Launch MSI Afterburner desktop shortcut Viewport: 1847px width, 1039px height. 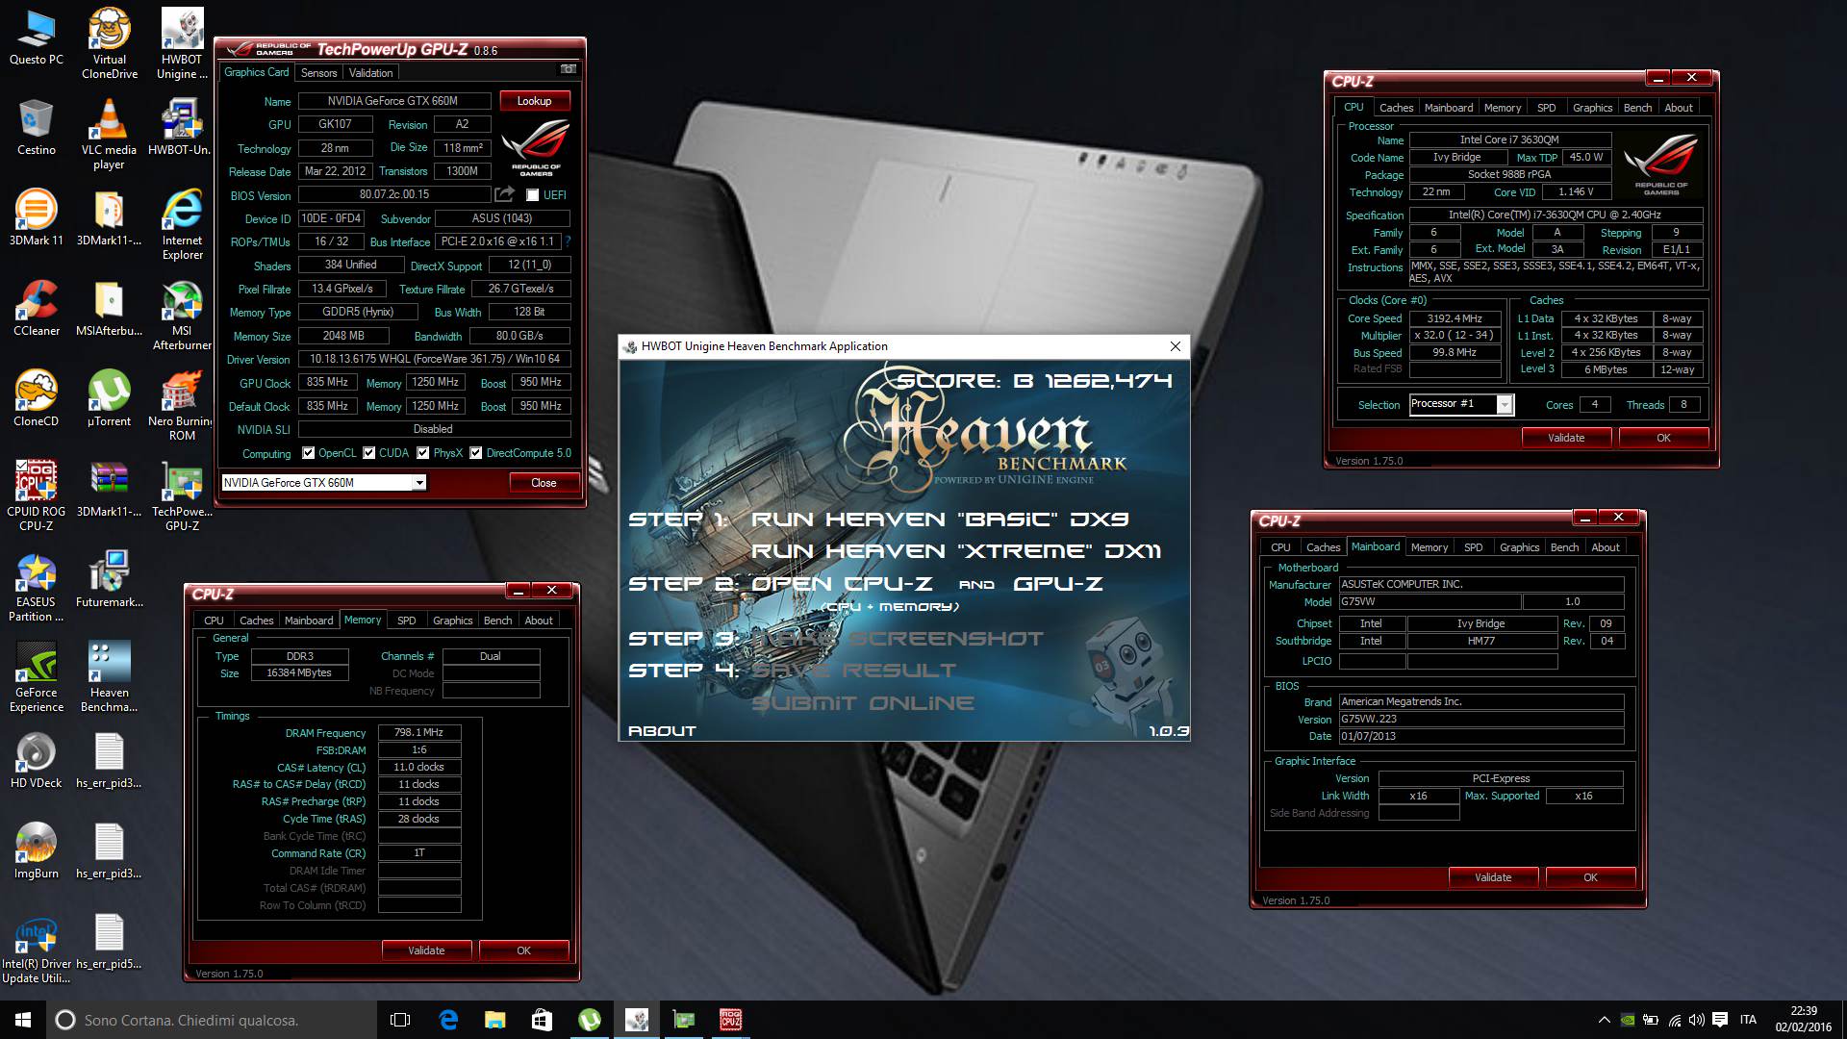182,316
